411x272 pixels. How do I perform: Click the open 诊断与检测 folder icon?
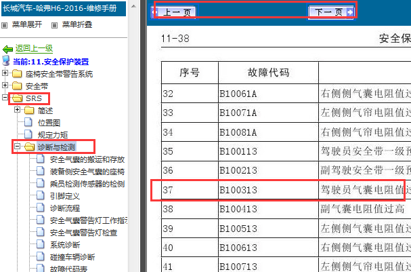click(30, 147)
